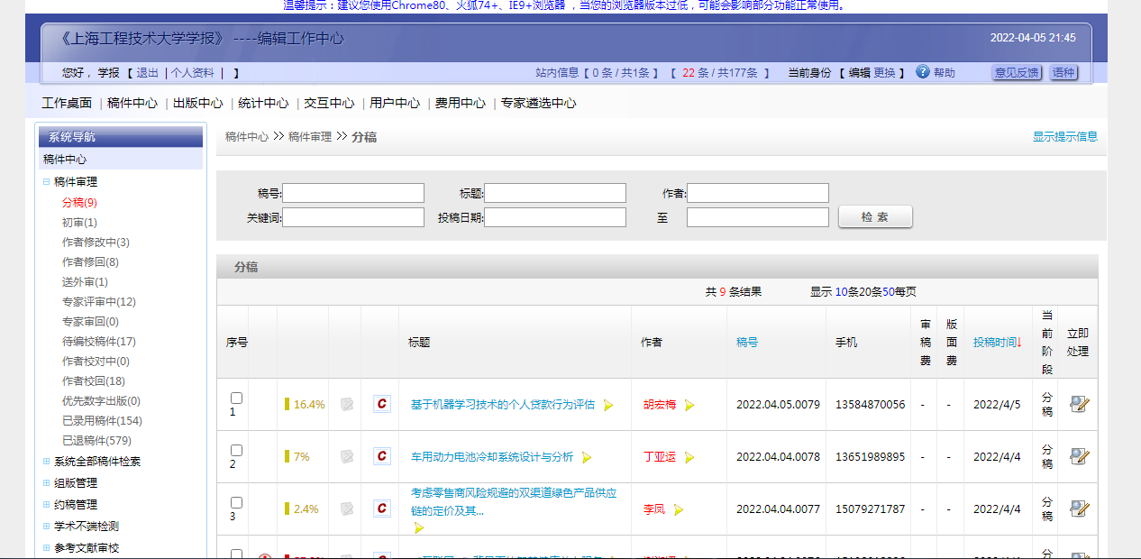The image size is (1141, 559).
Task: Click the 检索 search button
Action: click(875, 217)
